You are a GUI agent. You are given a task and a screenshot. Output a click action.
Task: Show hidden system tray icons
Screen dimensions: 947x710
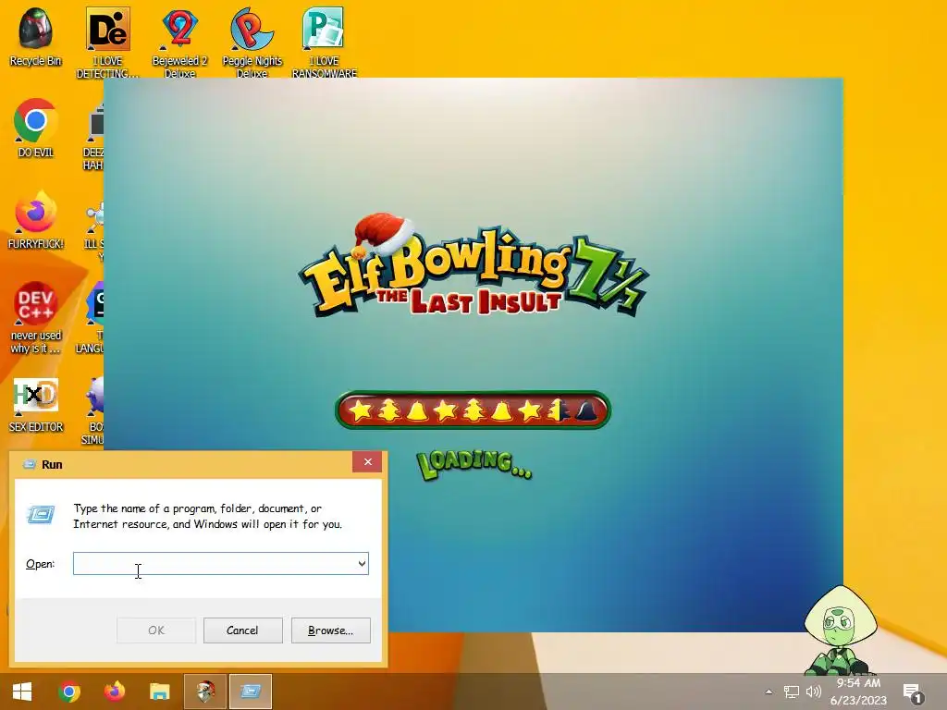point(769,692)
